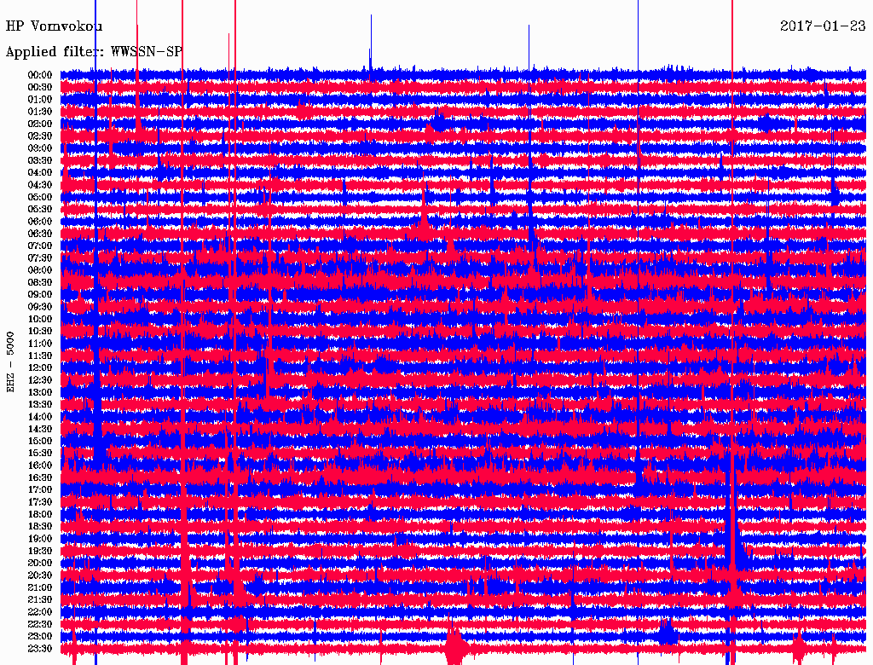The height and width of the screenshot is (665, 873).
Task: Select the 22:00 time label
Action: (x=40, y=611)
